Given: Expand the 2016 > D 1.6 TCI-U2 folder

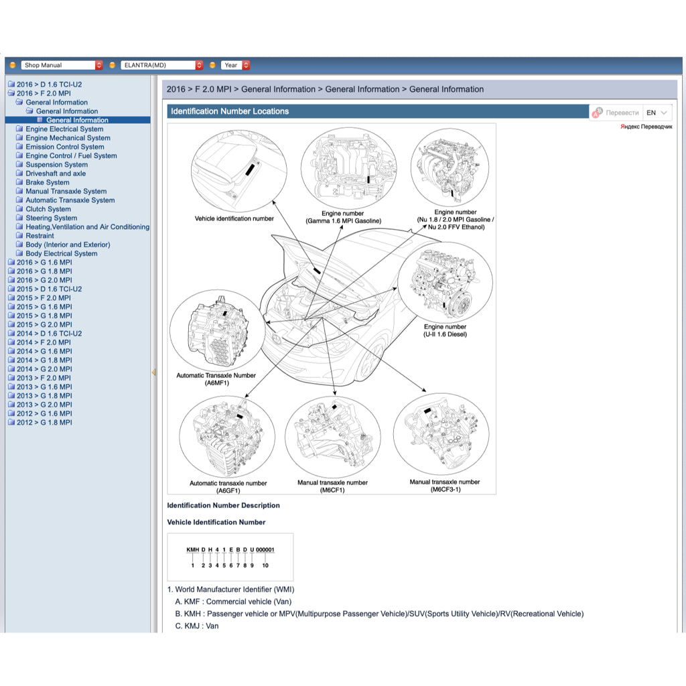Looking at the screenshot, I should (11, 84).
